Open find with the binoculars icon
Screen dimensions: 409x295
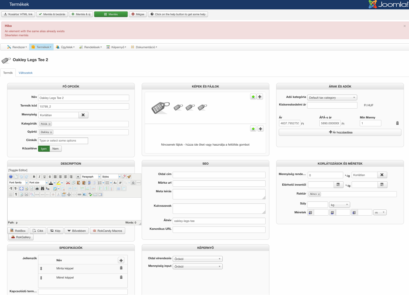[42, 188]
